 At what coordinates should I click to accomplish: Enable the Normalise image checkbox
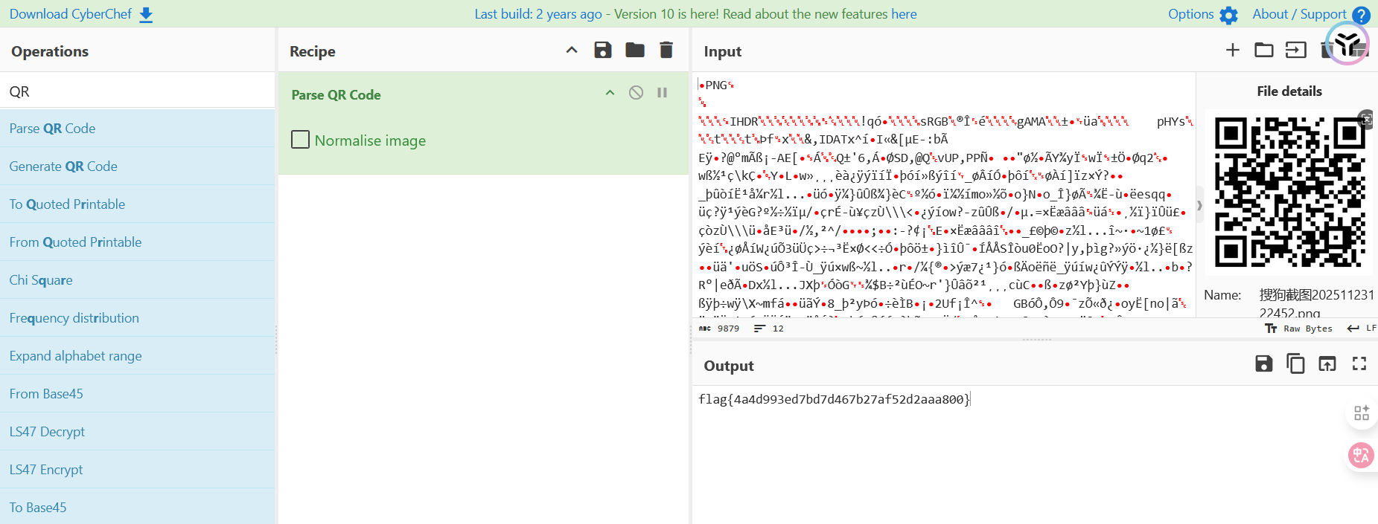[x=301, y=140]
